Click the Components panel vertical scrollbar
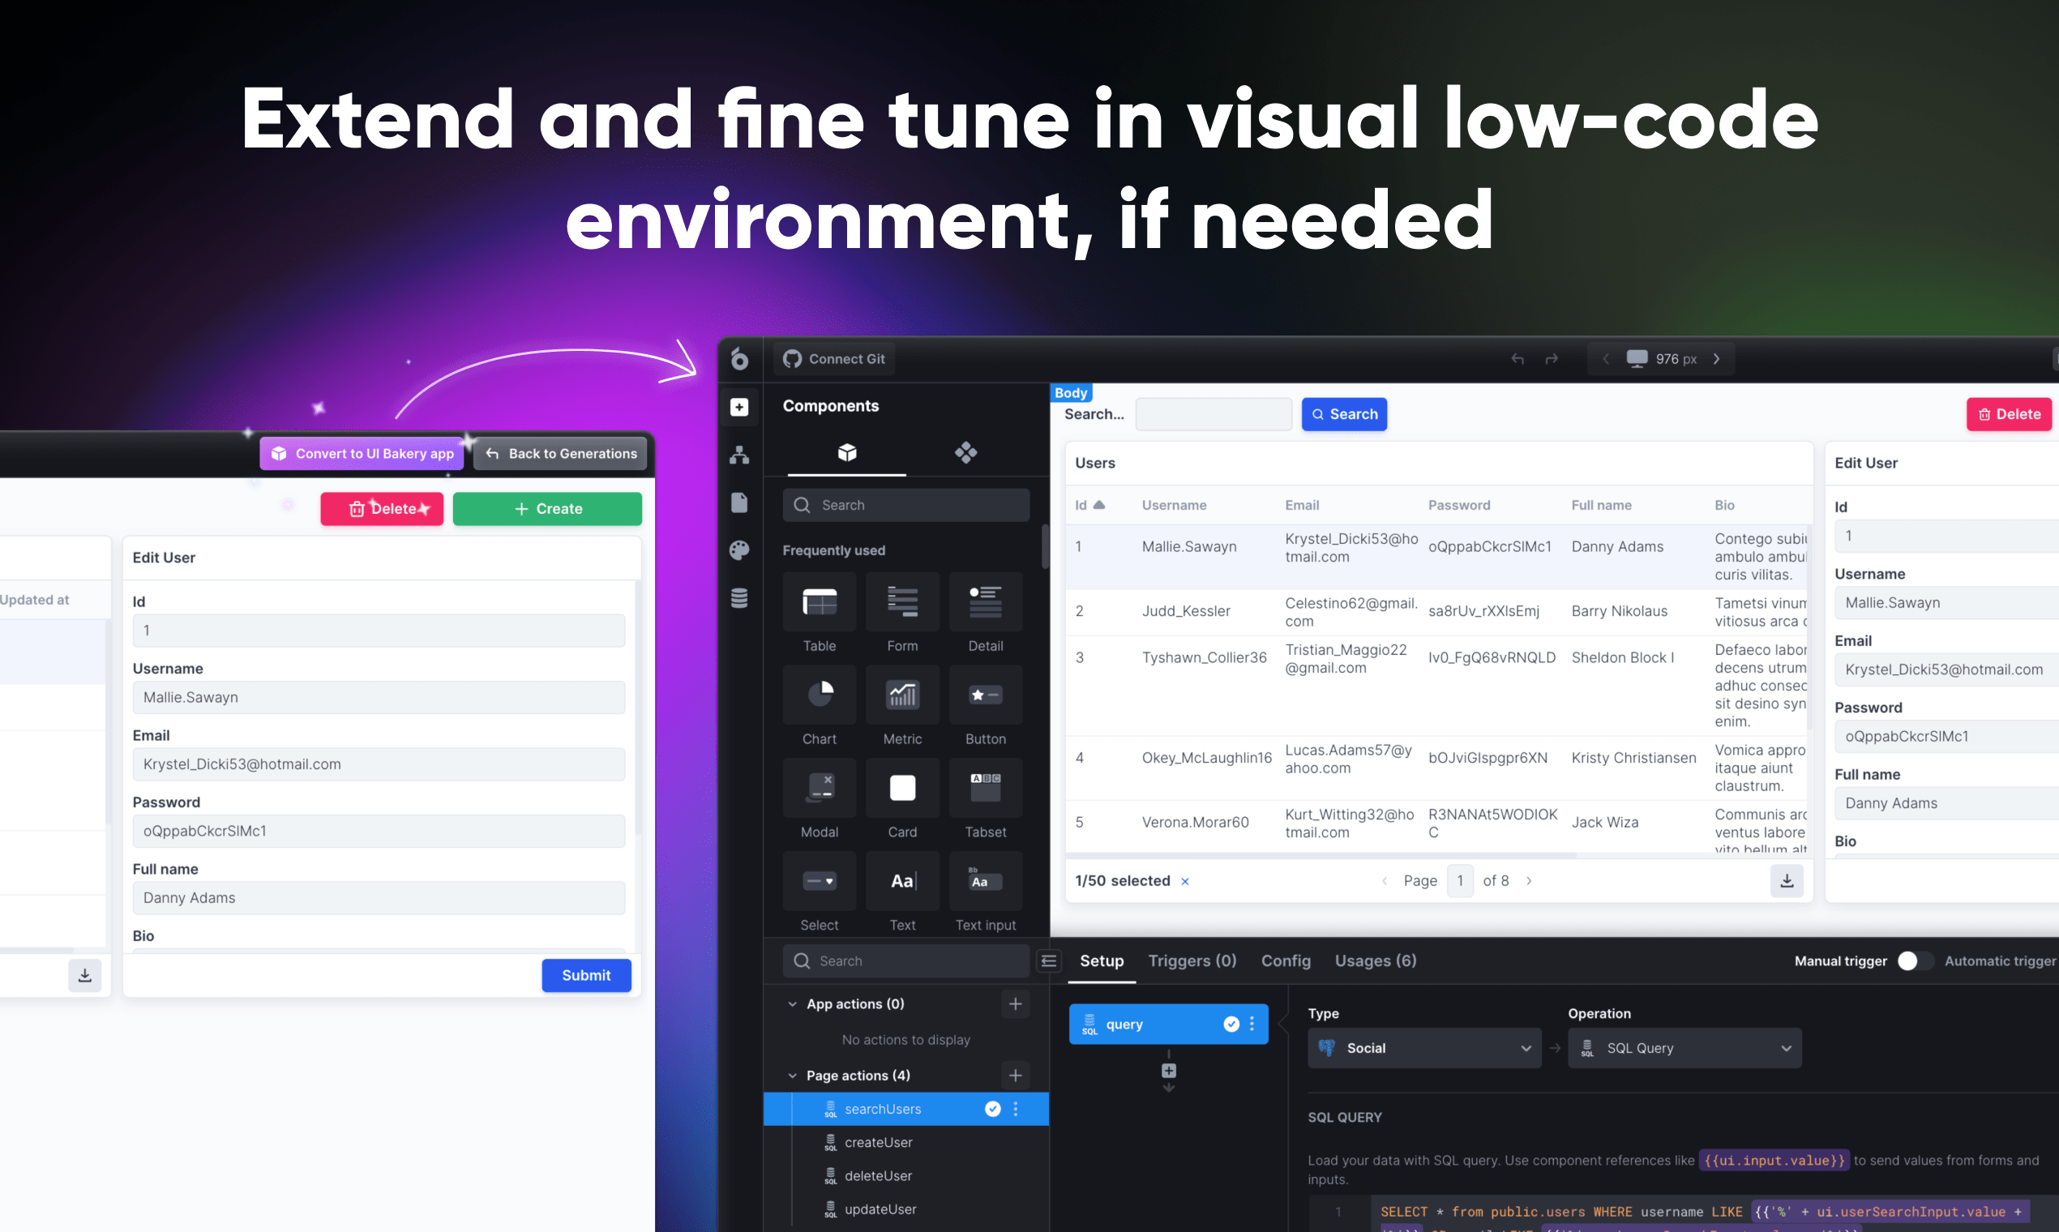The image size is (2059, 1232). coord(1045,548)
